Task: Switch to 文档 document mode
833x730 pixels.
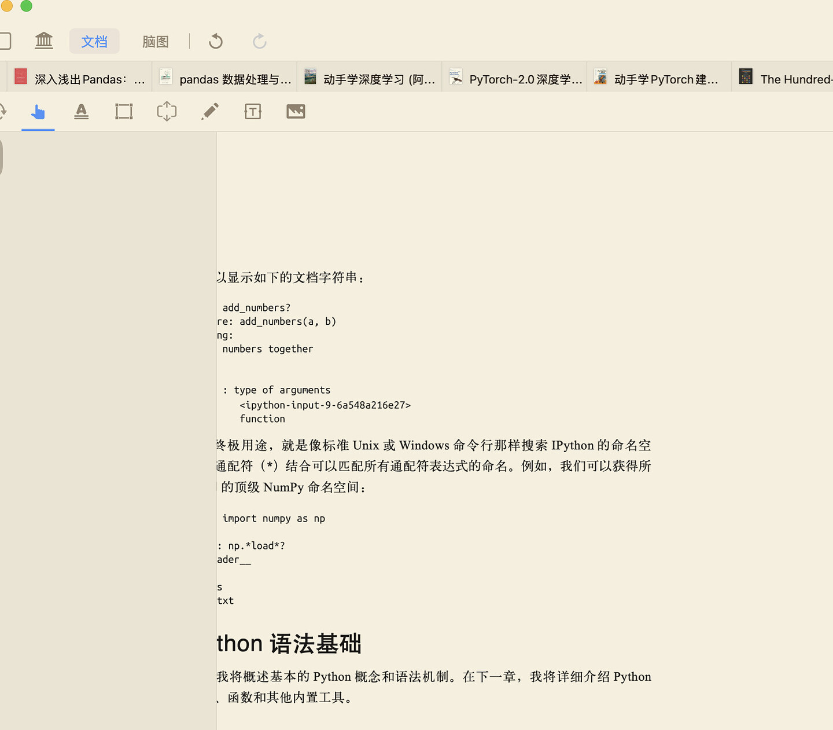Action: pos(94,41)
